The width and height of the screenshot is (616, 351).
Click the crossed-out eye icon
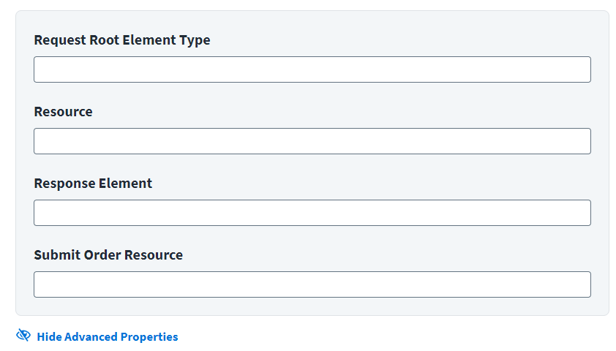coord(23,336)
